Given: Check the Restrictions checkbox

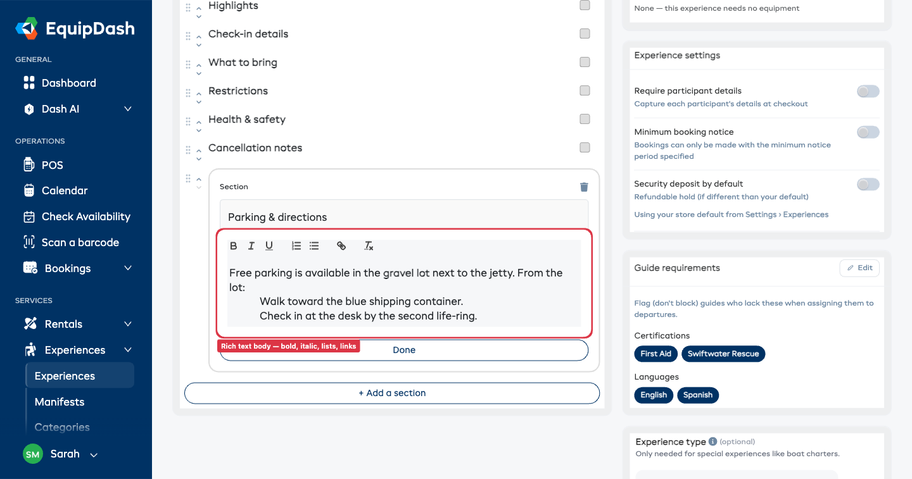Looking at the screenshot, I should click(x=585, y=90).
